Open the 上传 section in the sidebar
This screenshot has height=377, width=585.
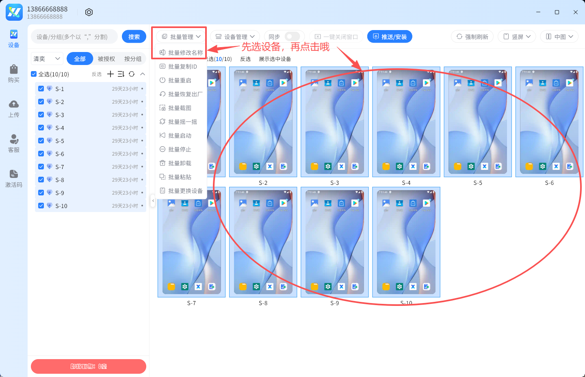pos(14,109)
